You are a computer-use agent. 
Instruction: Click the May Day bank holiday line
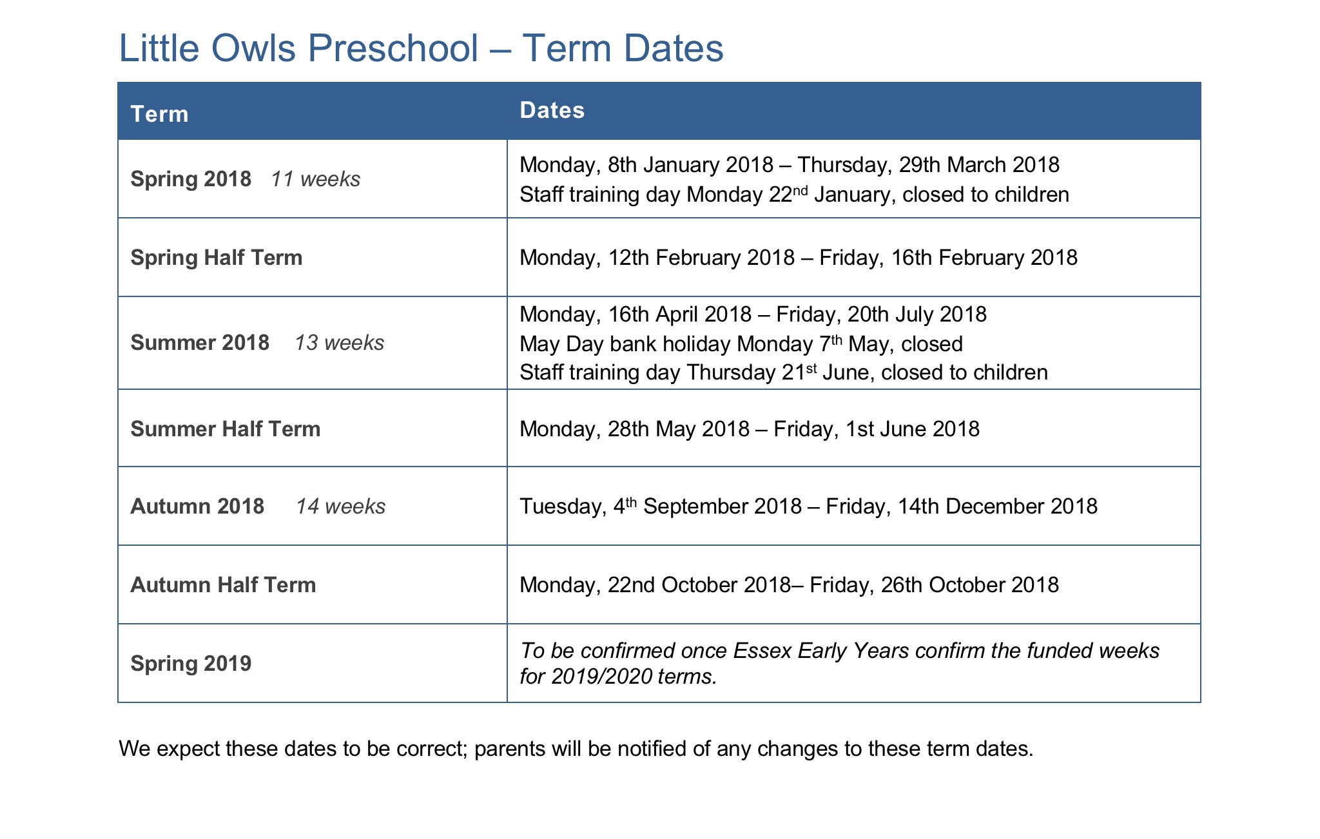click(741, 343)
